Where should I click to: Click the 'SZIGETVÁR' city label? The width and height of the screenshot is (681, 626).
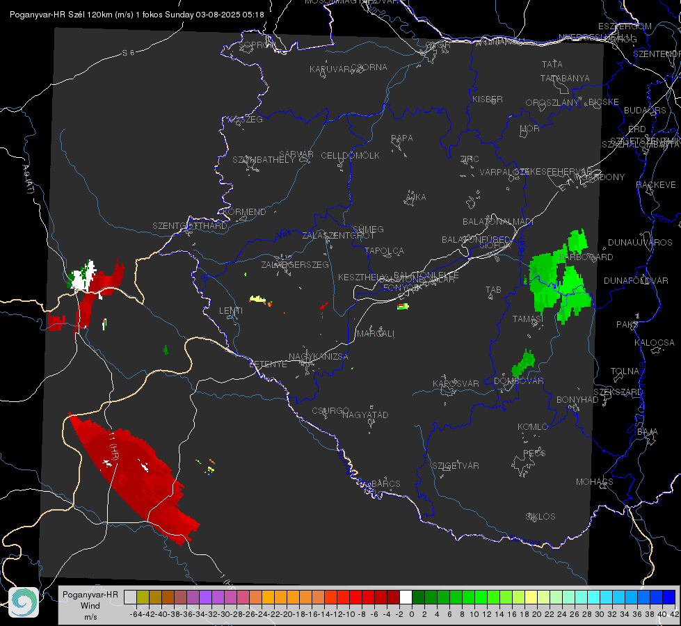pyautogui.click(x=456, y=466)
